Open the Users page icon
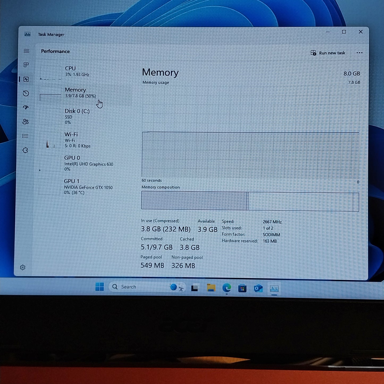Screen dimensions: 384x384 [x=26, y=122]
